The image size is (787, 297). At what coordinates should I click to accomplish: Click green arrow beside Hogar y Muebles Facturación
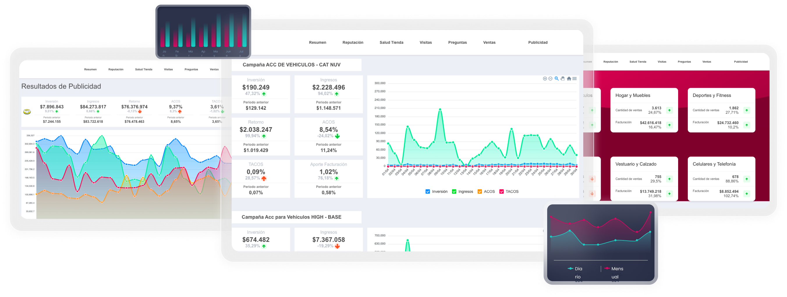(x=669, y=125)
